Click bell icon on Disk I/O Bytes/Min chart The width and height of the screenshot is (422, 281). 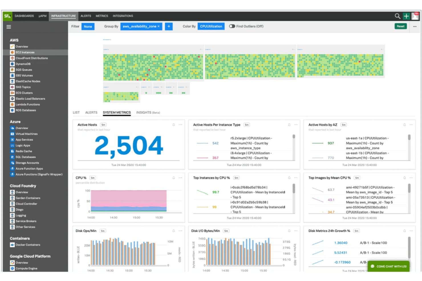[x=289, y=231]
